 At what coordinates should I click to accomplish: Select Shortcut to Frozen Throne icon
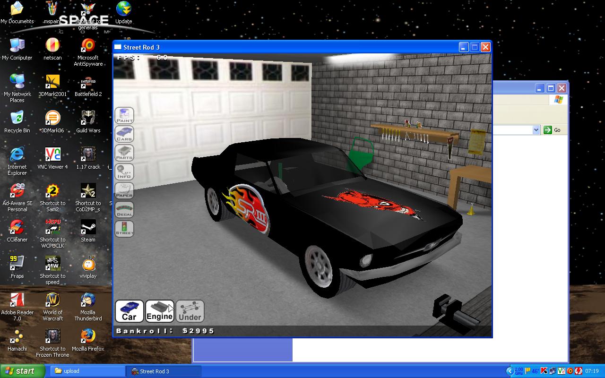tap(52, 343)
